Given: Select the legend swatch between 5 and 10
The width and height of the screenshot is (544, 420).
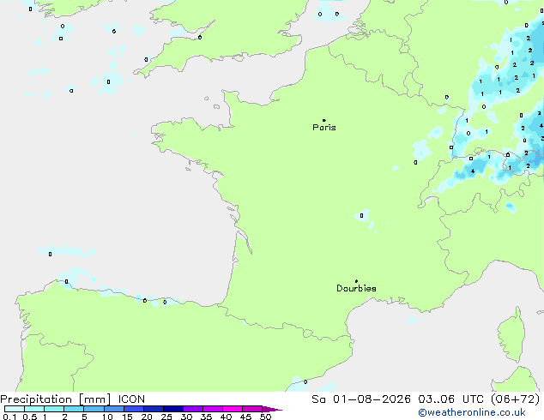Looking at the screenshot, I should (x=94, y=409).
